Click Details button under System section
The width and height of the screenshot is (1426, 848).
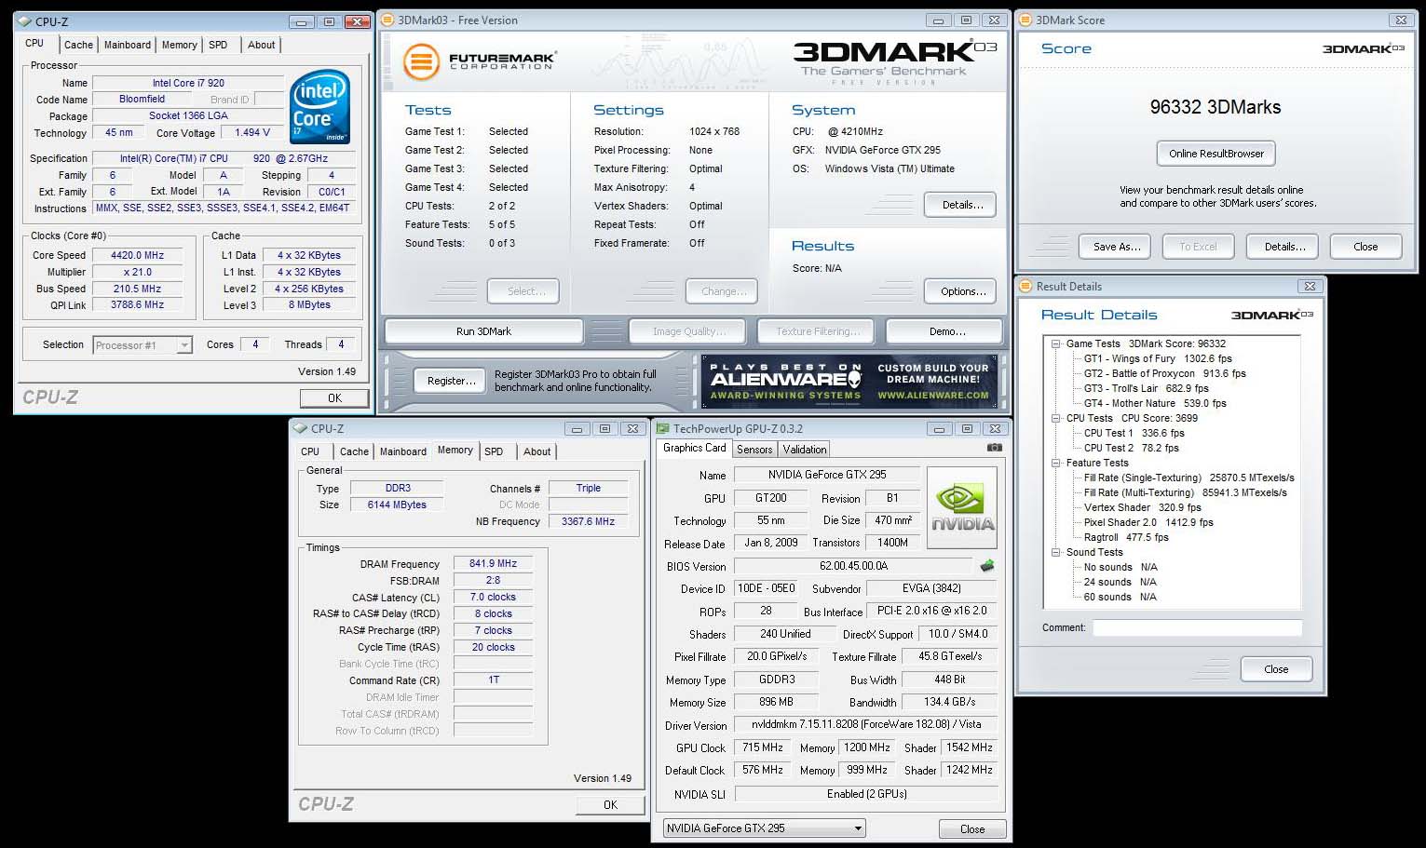(x=962, y=205)
